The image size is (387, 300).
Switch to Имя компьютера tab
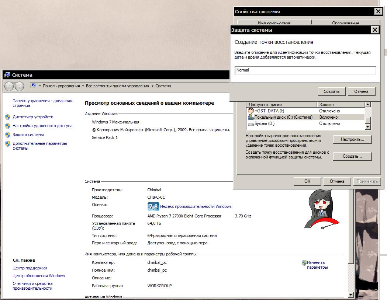(x=274, y=22)
